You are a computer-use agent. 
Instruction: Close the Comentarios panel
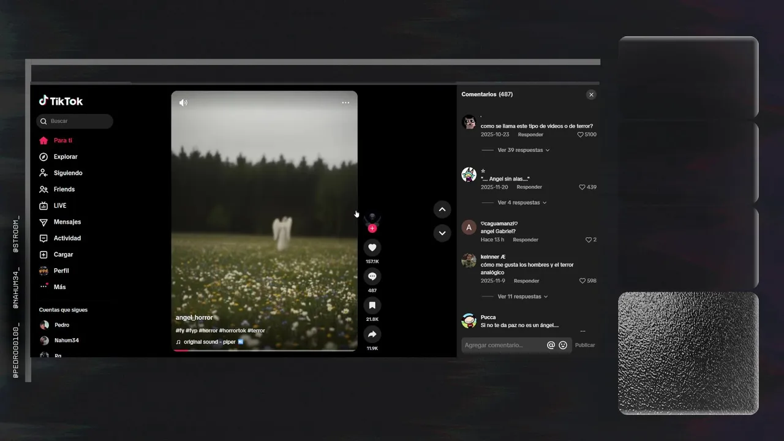[x=591, y=94]
